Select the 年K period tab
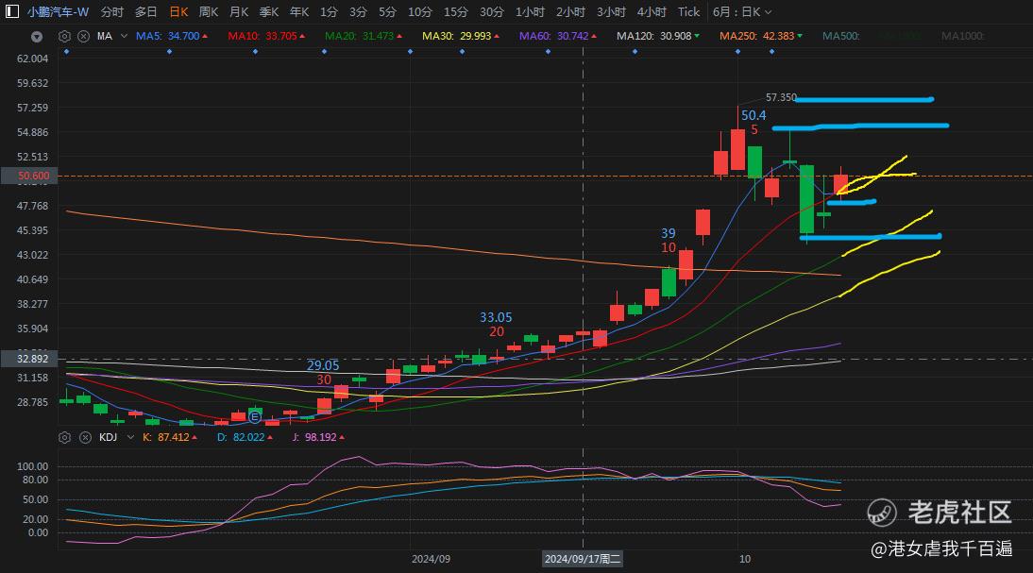1033x573 pixels. (x=299, y=12)
